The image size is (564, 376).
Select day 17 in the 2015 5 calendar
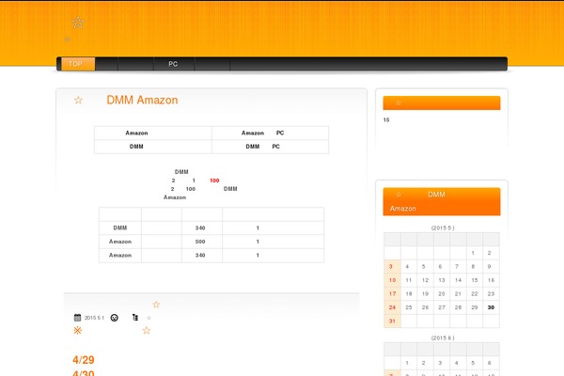pos(392,294)
